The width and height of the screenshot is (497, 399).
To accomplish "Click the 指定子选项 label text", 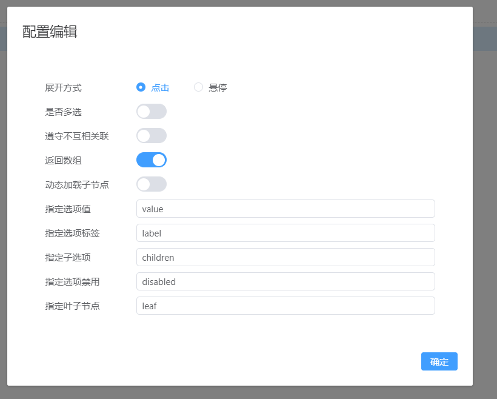I will point(68,258).
